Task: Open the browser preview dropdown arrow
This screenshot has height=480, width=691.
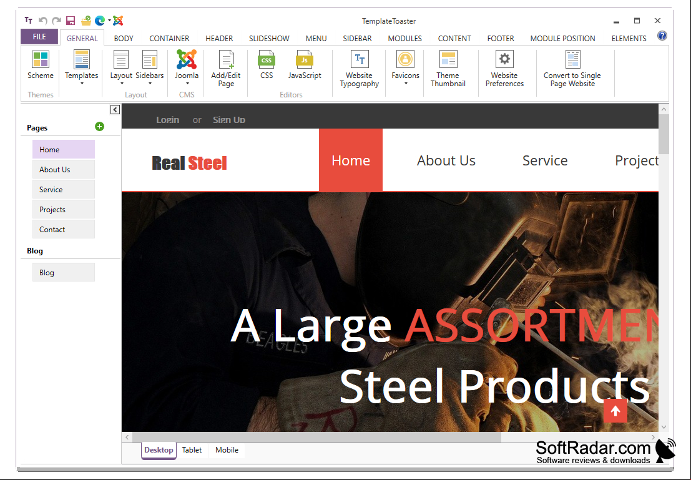Action: [x=109, y=20]
